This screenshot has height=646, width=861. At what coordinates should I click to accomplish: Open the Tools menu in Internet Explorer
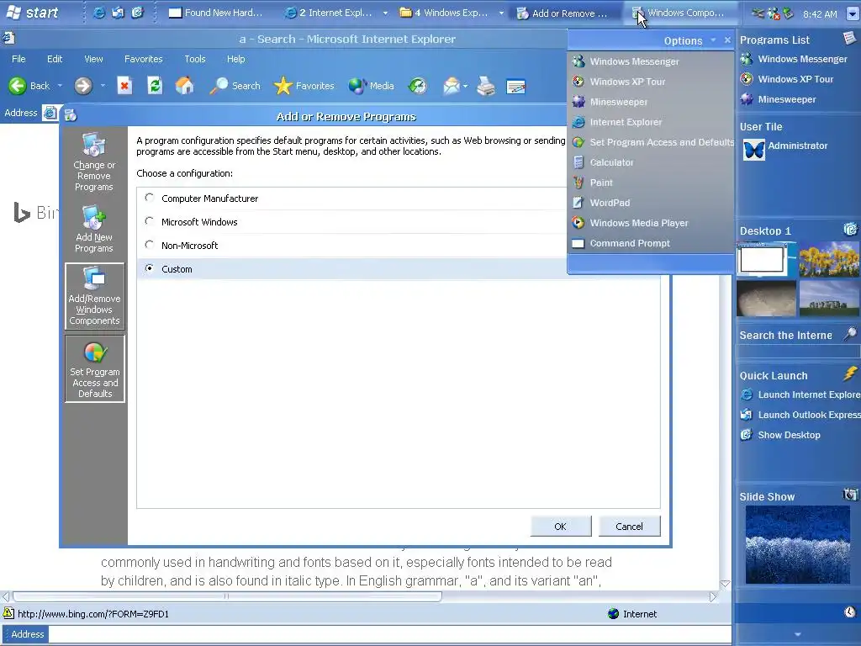tap(195, 59)
